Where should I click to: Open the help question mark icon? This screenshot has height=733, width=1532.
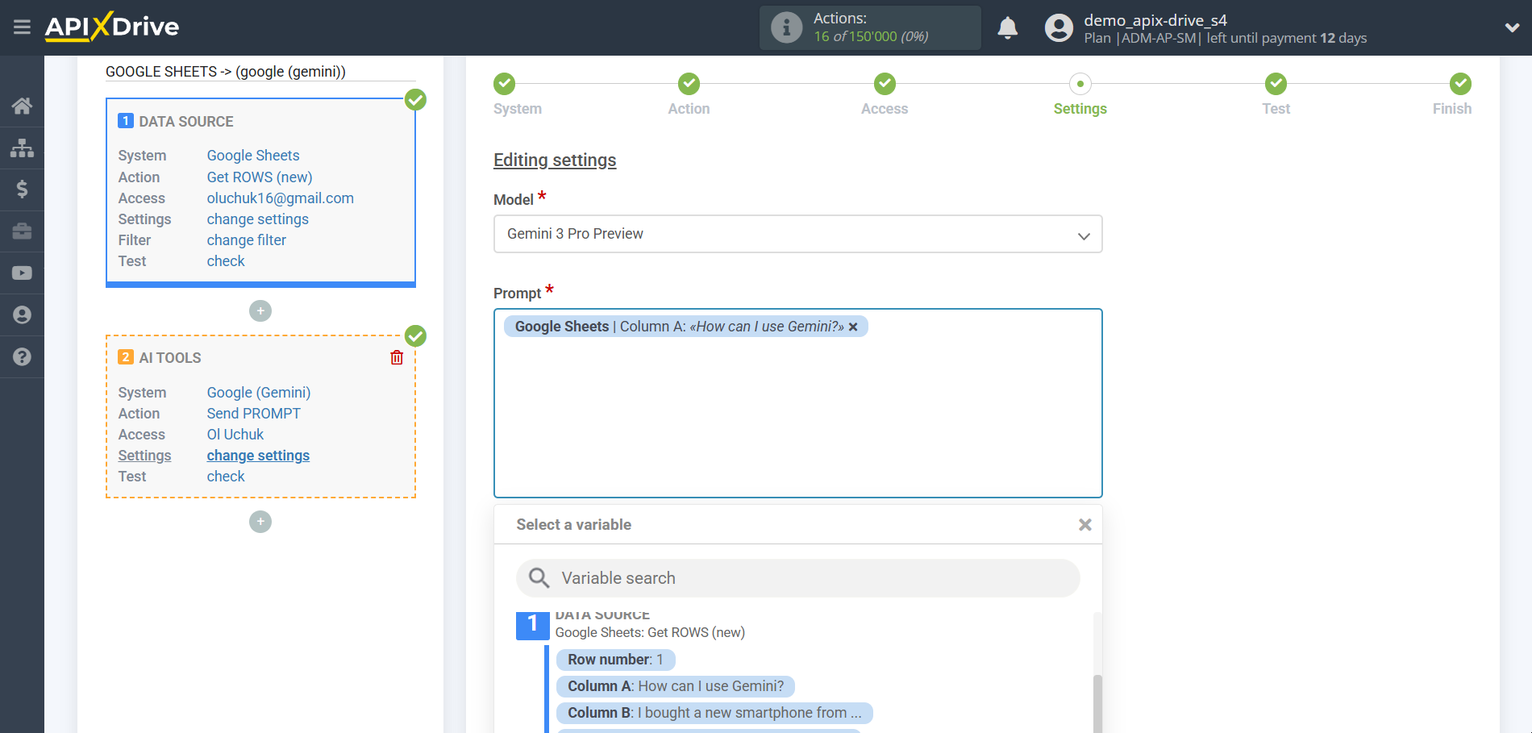tap(22, 356)
